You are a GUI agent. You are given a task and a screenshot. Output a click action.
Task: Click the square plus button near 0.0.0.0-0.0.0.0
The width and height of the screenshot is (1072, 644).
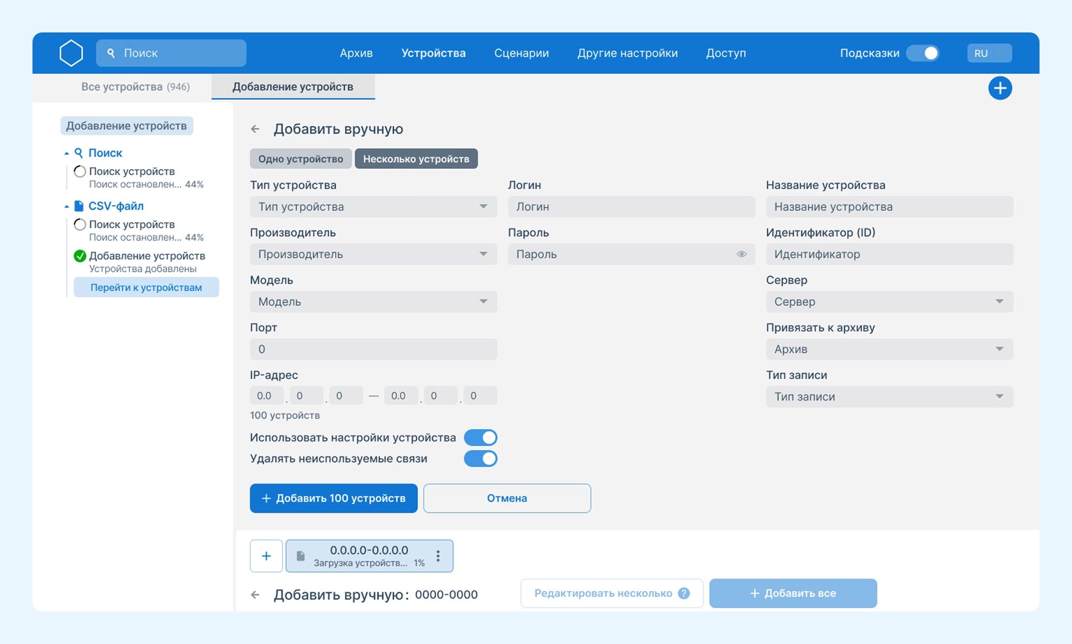[266, 556]
